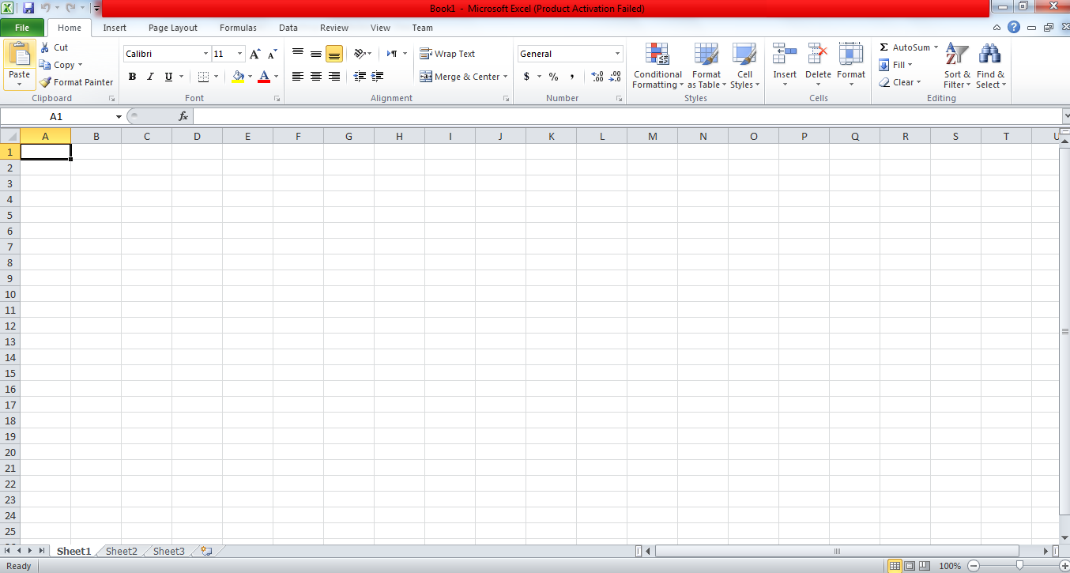Click the zoom slider handle
The width and height of the screenshot is (1070, 573).
(1020, 566)
